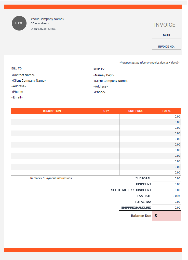This screenshot has height=260, width=188.
Task: Click the SUBTOTAL LESS DISCOUNT value
Action: pos(166,190)
